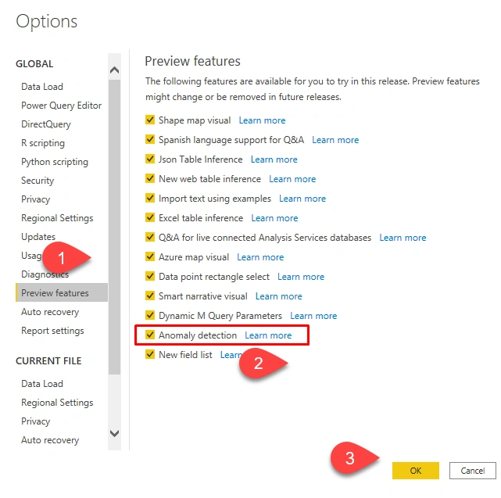Open Global Privacy options
This screenshot has width=501, height=498.
click(x=35, y=199)
